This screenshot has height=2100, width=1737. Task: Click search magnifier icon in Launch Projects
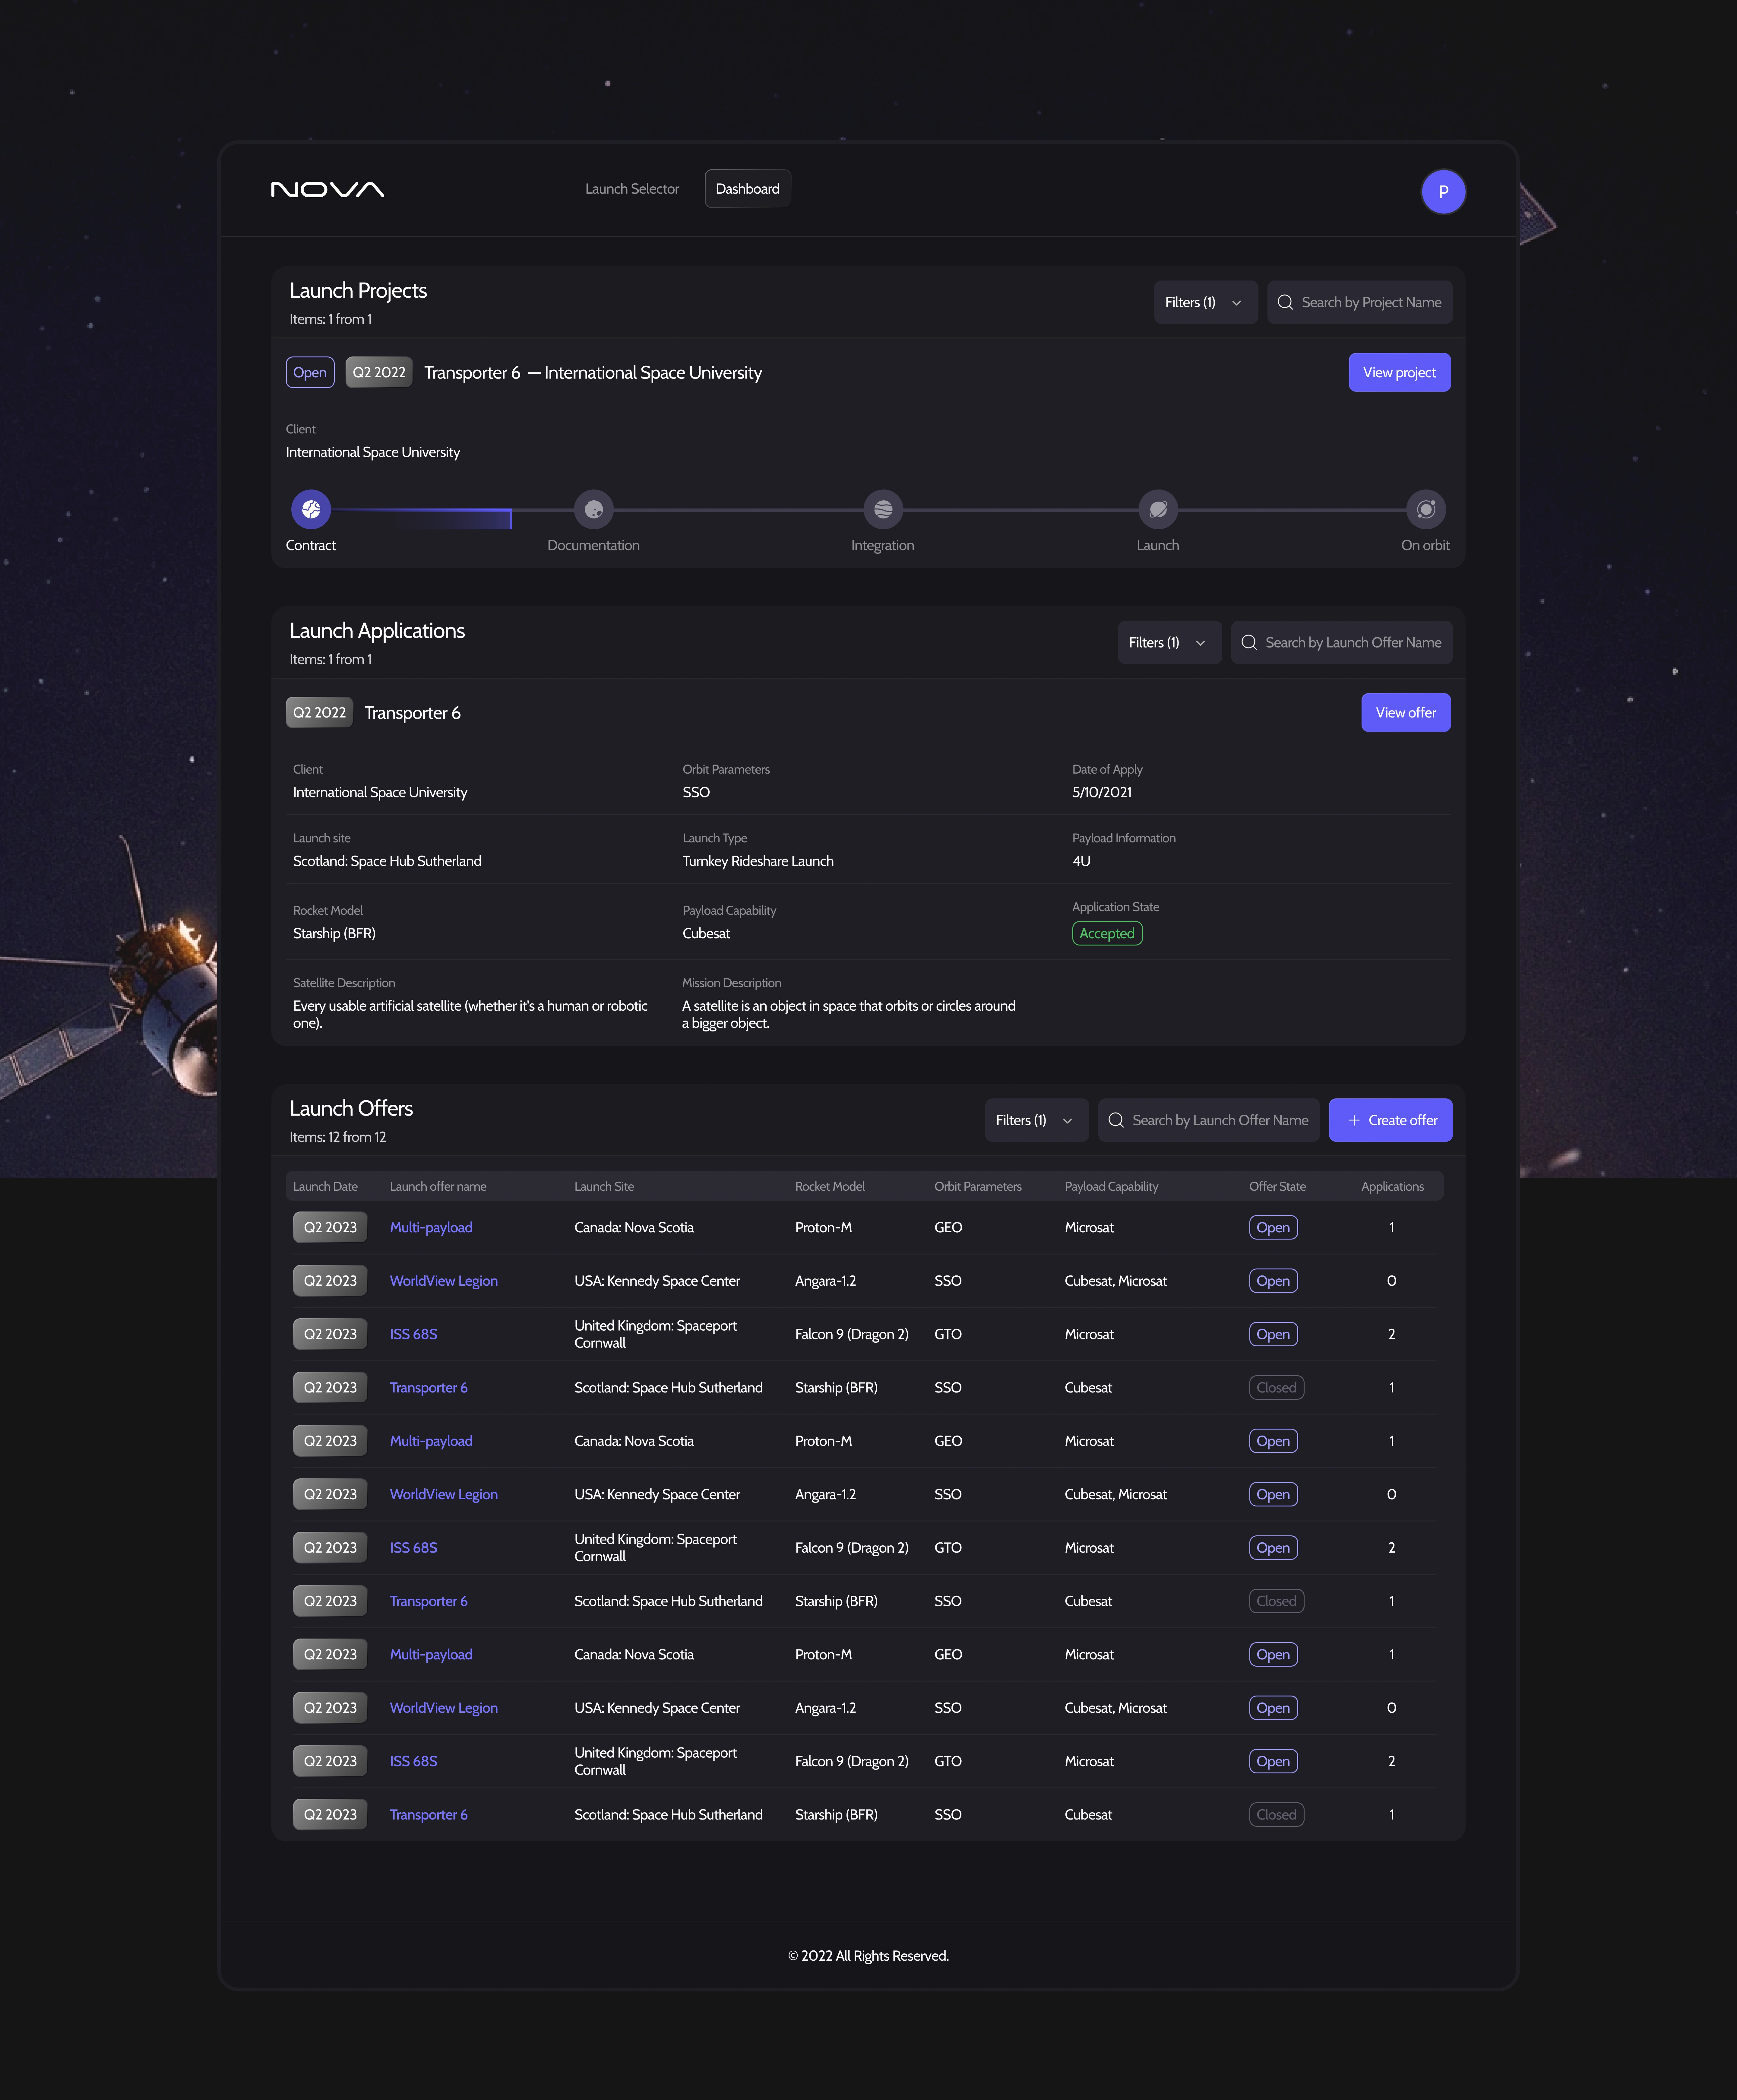point(1285,302)
